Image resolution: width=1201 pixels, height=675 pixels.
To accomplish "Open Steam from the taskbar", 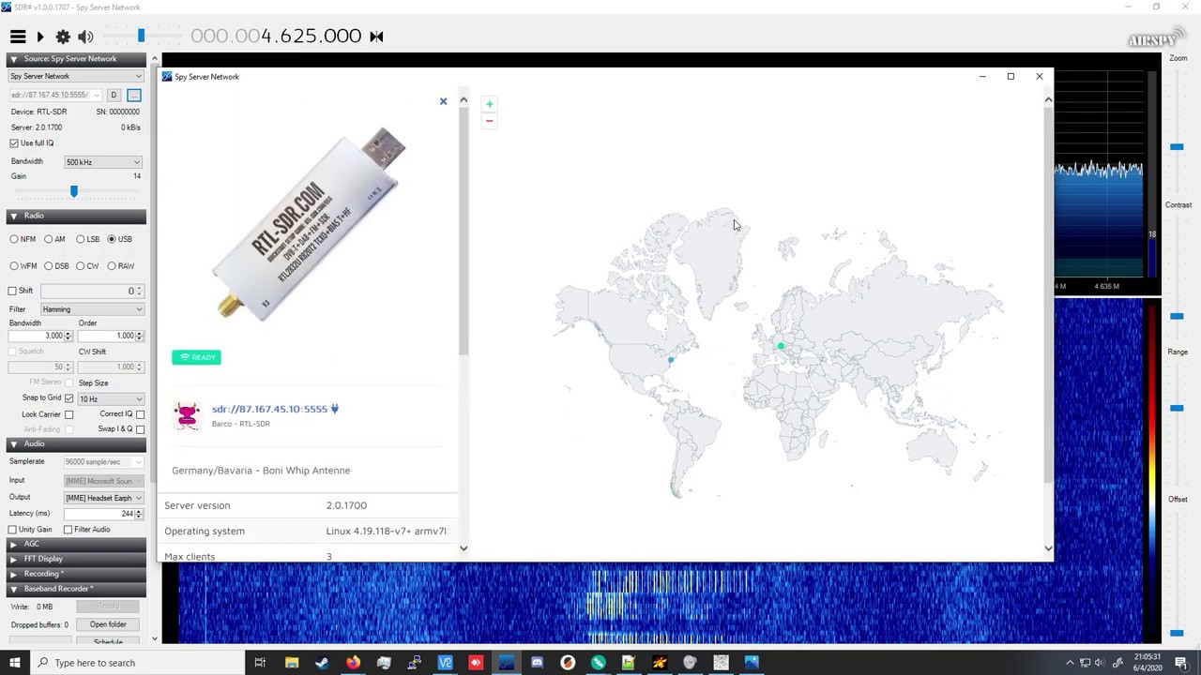I will coord(322,663).
